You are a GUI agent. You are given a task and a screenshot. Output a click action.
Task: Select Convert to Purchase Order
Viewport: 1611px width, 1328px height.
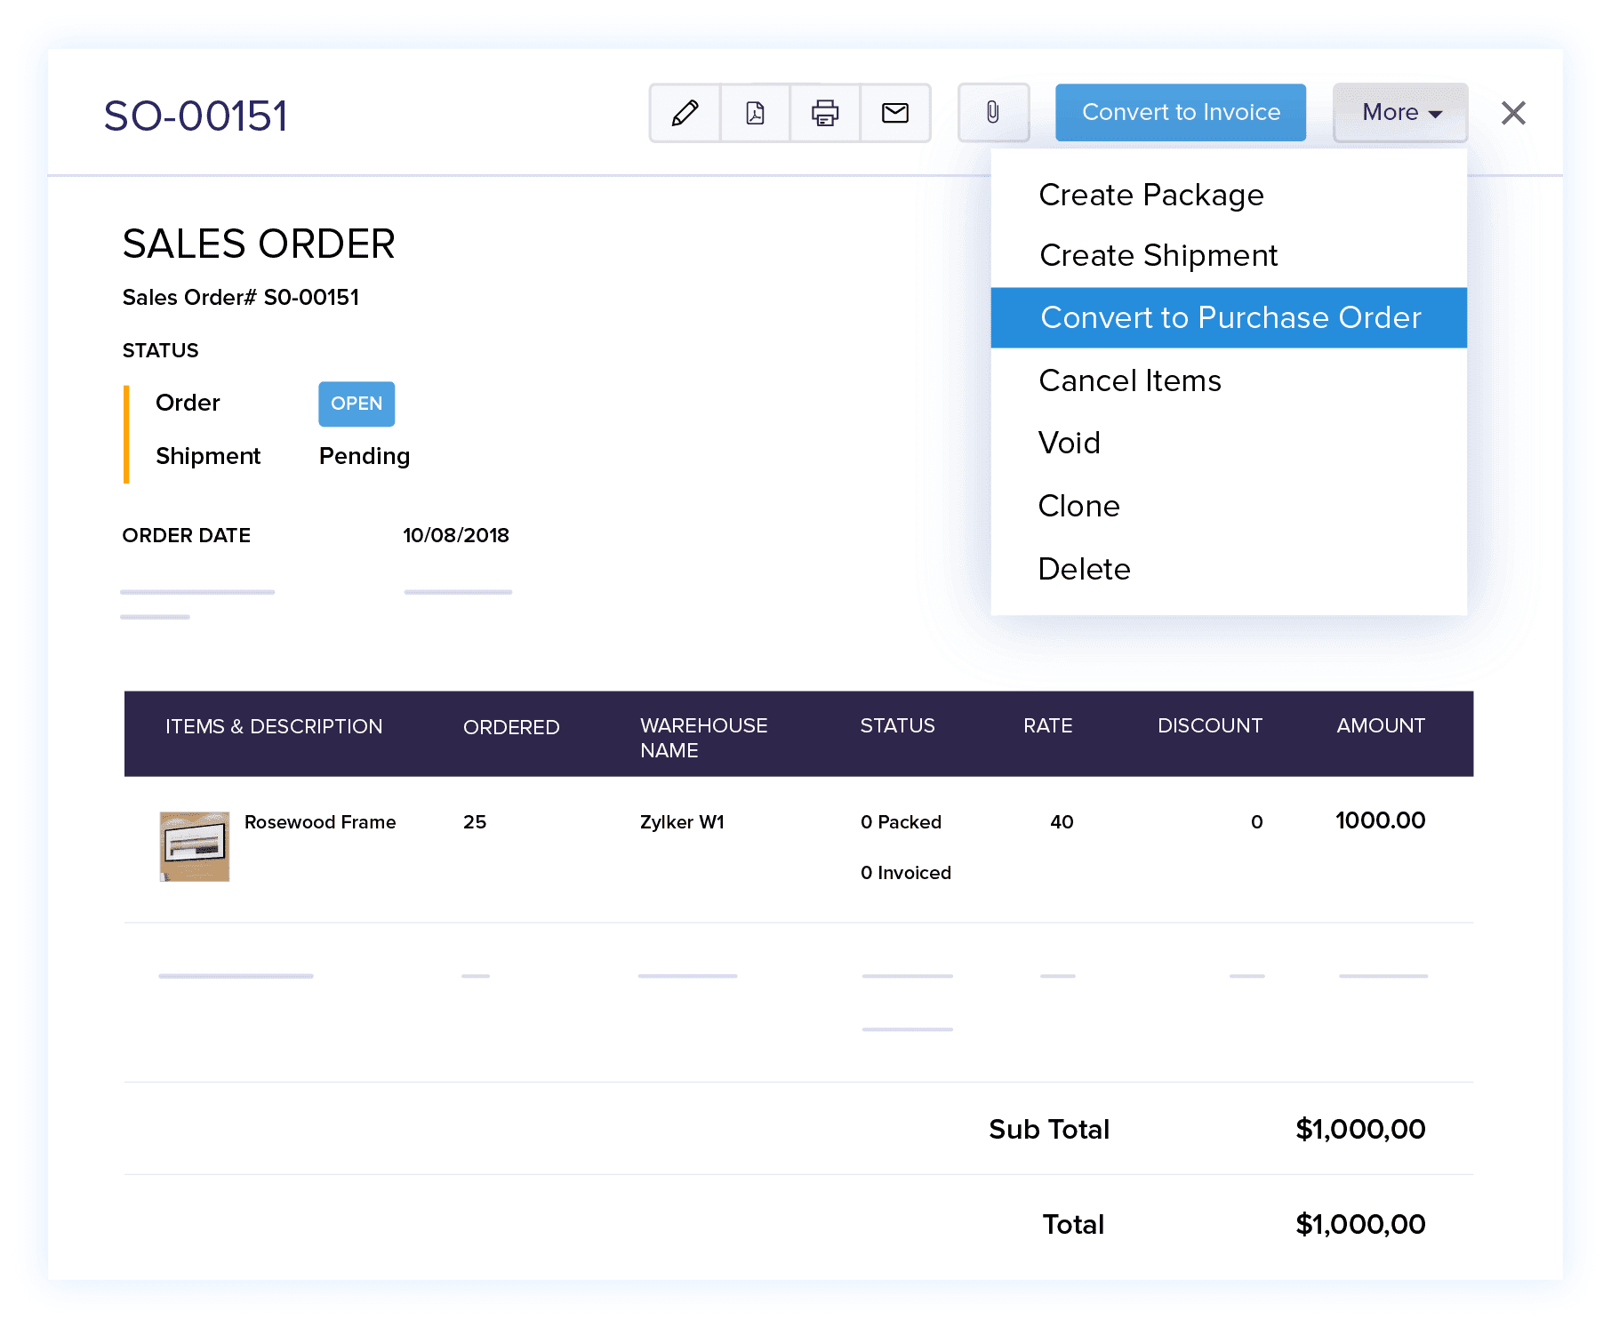(x=1230, y=317)
